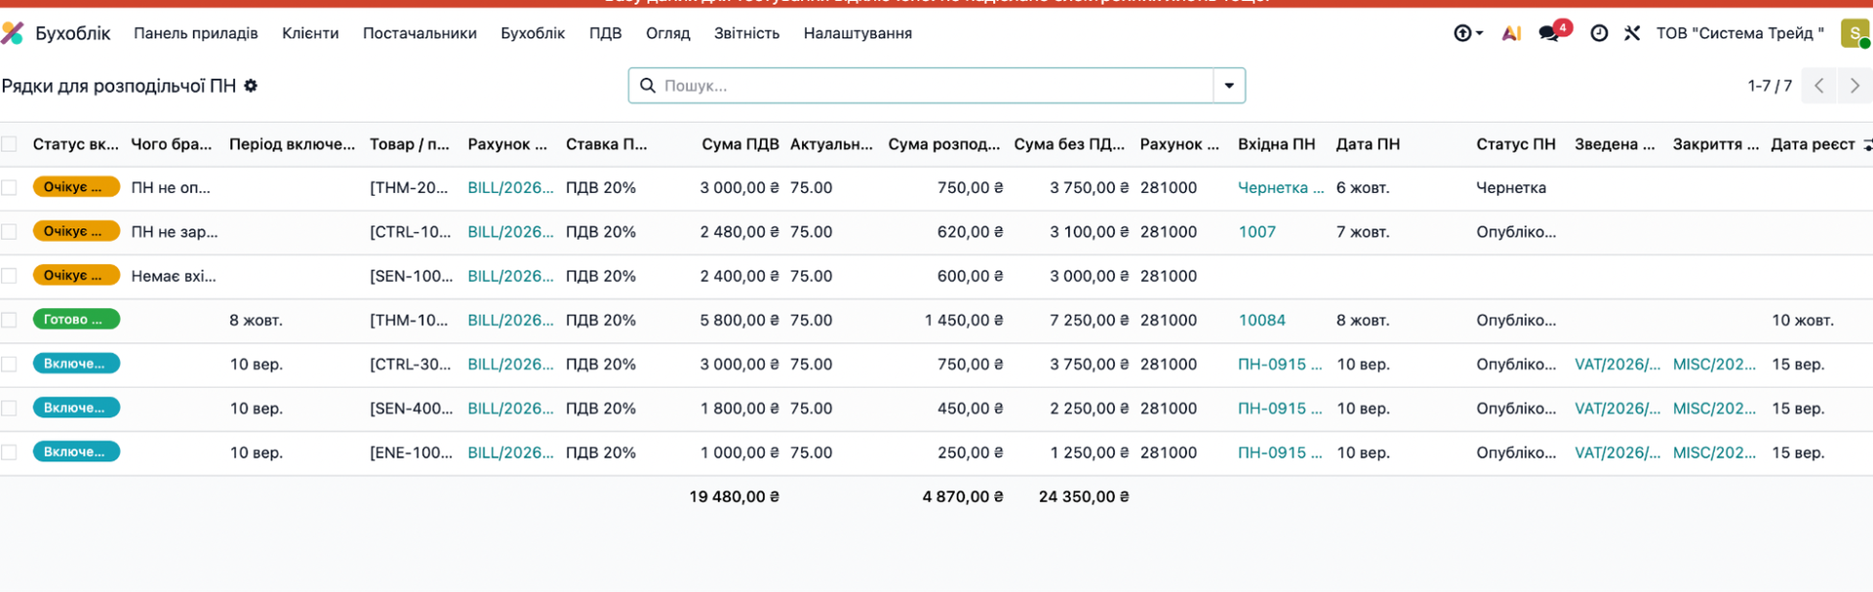Open the optional columns adjuster icon
The height and width of the screenshot is (592, 1873).
1867,144
